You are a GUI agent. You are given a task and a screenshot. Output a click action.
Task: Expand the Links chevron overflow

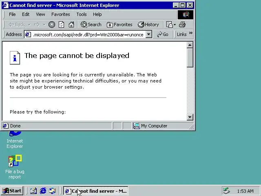(191, 33)
